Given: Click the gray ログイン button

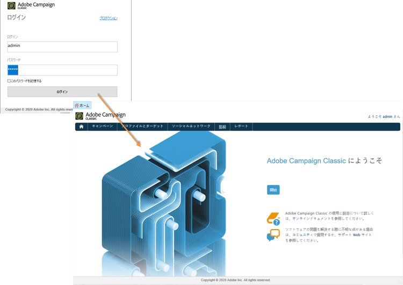Looking at the screenshot, I should tap(62, 92).
